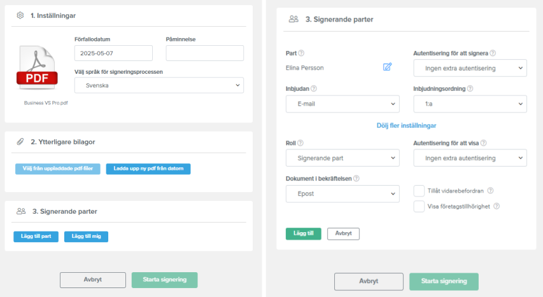This screenshot has height=297, width=543.
Task: Expand the E-mail invitation dropdown
Action: (x=342, y=104)
